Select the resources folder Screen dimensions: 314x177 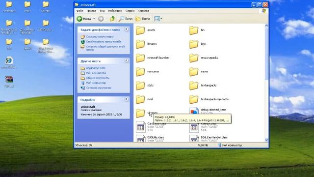tap(148, 72)
